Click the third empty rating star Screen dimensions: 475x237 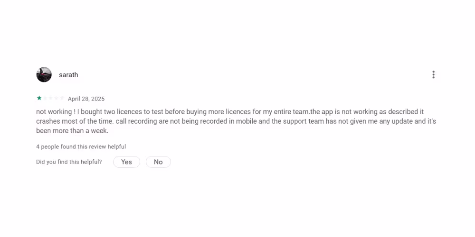click(x=50, y=98)
